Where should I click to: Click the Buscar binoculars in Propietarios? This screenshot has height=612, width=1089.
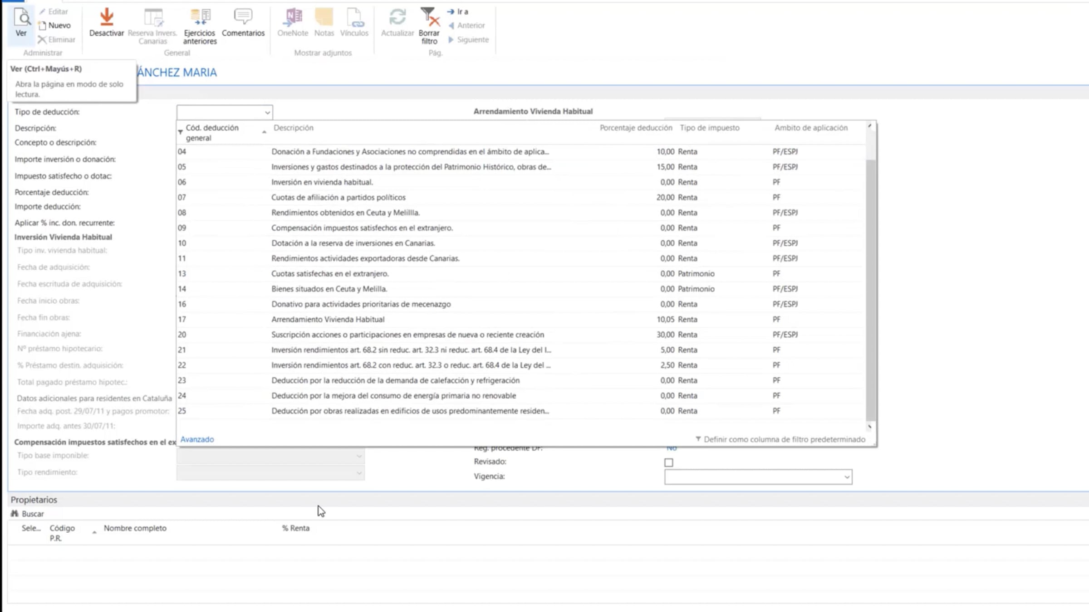coord(15,514)
